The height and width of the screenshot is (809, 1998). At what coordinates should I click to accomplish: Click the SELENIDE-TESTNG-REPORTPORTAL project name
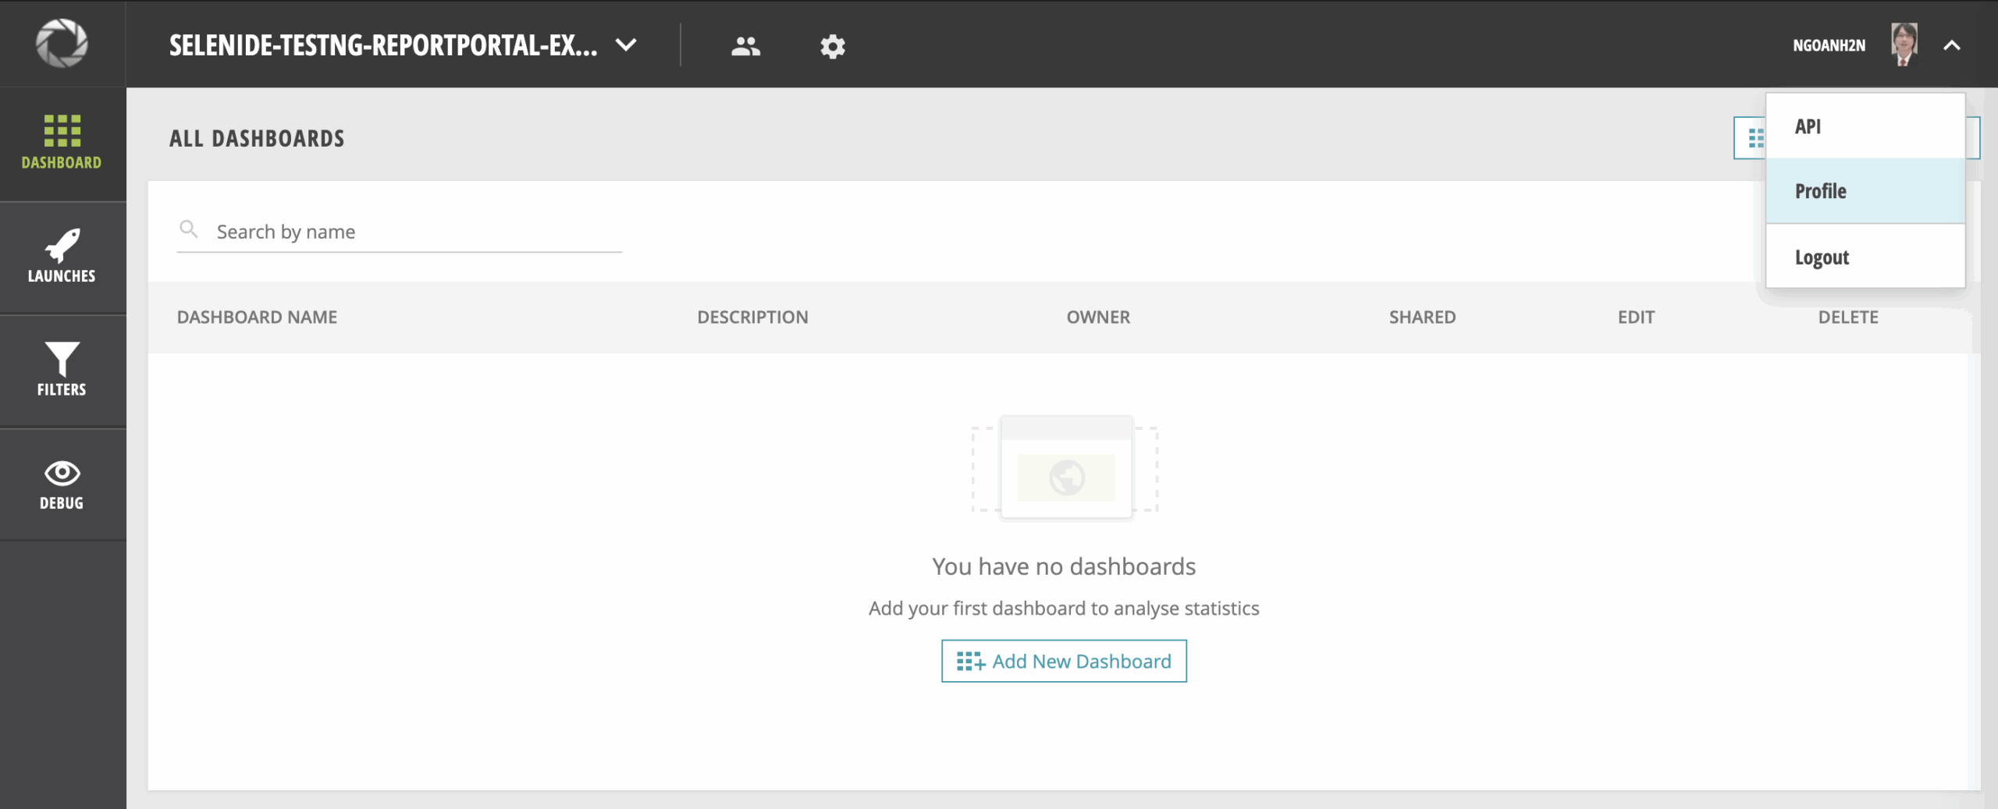click(x=383, y=45)
